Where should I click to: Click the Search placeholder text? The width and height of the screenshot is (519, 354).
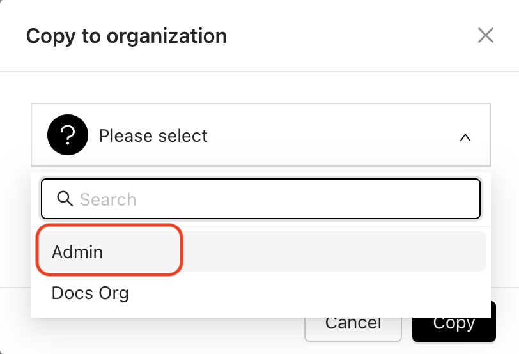click(x=108, y=199)
